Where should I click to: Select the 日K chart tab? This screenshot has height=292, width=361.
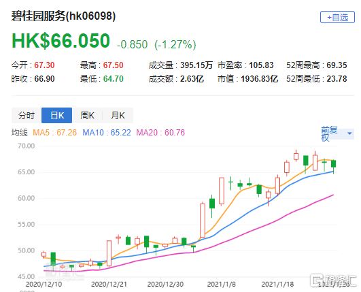57,115
